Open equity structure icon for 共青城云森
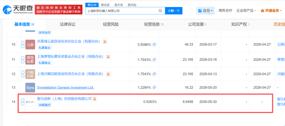The width and height of the screenshot is (285, 126). [105, 42]
